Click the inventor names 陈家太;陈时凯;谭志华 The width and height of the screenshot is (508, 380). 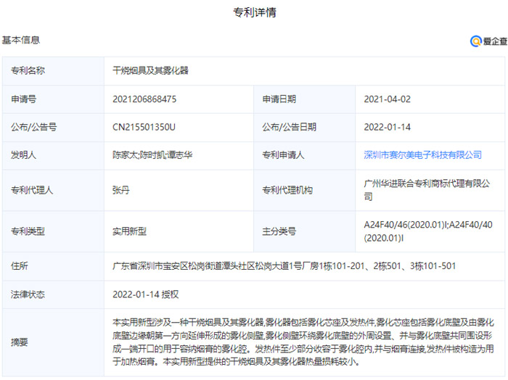point(152,155)
